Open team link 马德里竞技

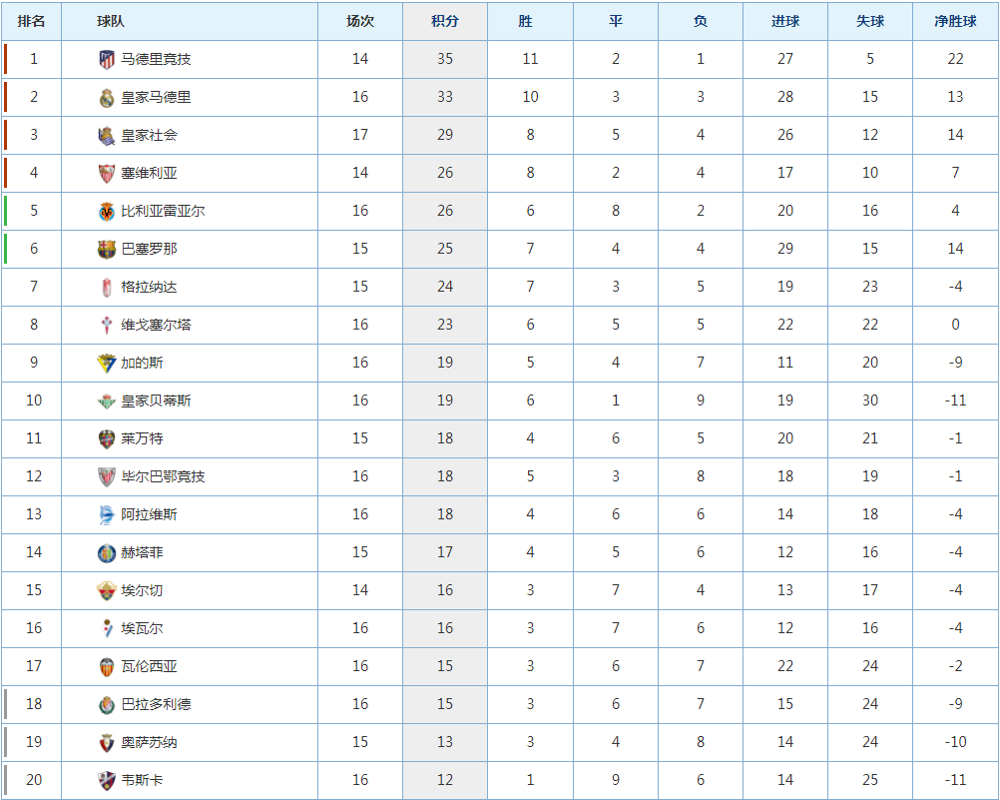[x=157, y=59]
